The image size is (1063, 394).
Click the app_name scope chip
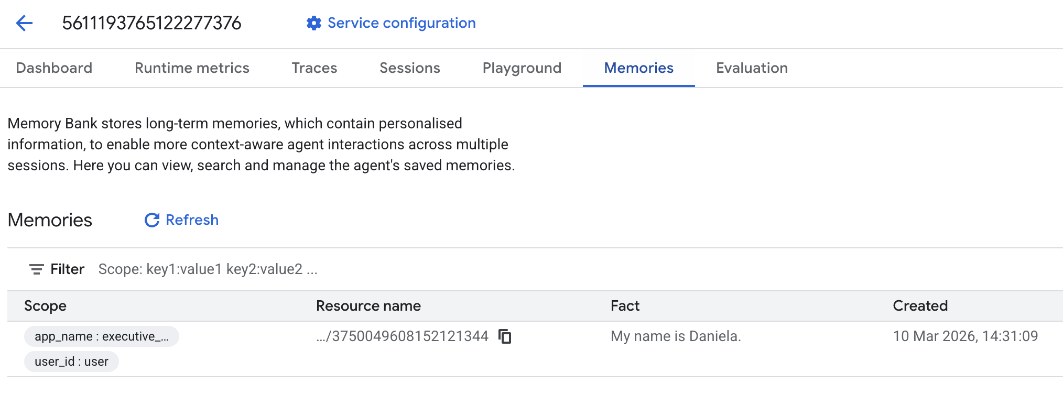102,336
